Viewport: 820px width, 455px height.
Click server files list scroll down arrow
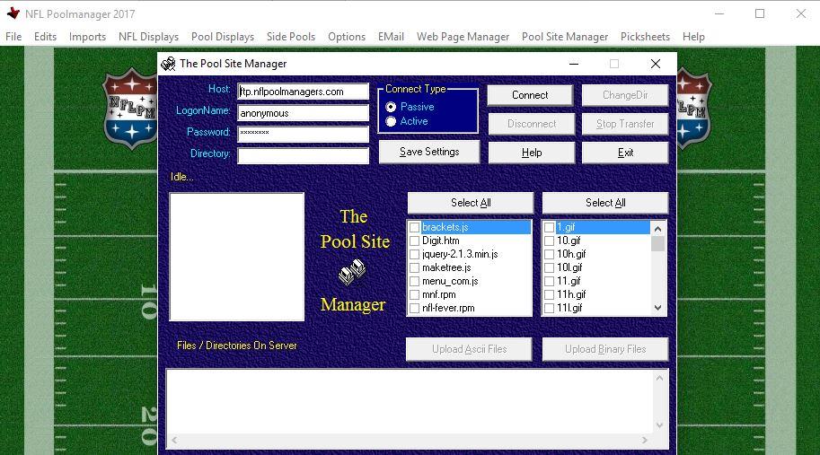click(659, 425)
